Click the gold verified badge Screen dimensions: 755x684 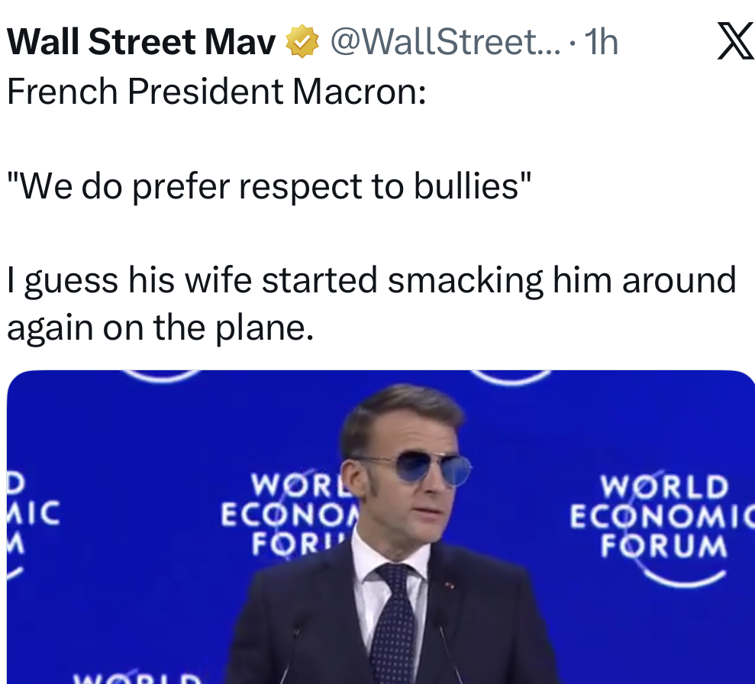click(x=302, y=43)
